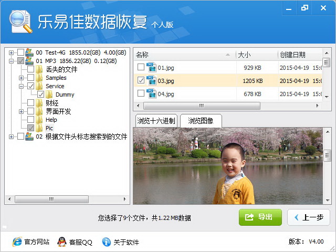Click the Internet Explorer icon beside 官方网站

point(17,242)
